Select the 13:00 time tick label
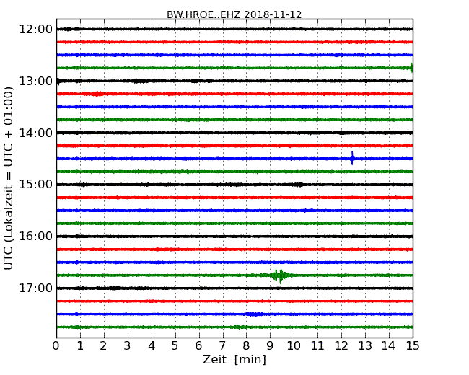Image resolution: width=469 pixels, height=375 pixels. [x=36, y=81]
